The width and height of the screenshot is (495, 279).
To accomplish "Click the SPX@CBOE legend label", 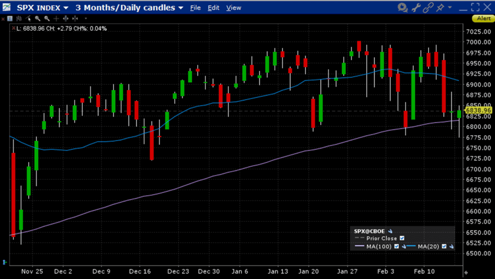I will coord(369,231).
